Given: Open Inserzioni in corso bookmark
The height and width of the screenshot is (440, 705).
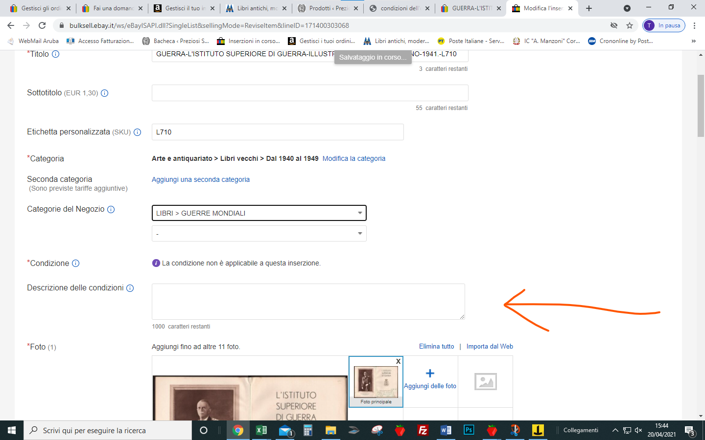Looking at the screenshot, I should coord(249,41).
